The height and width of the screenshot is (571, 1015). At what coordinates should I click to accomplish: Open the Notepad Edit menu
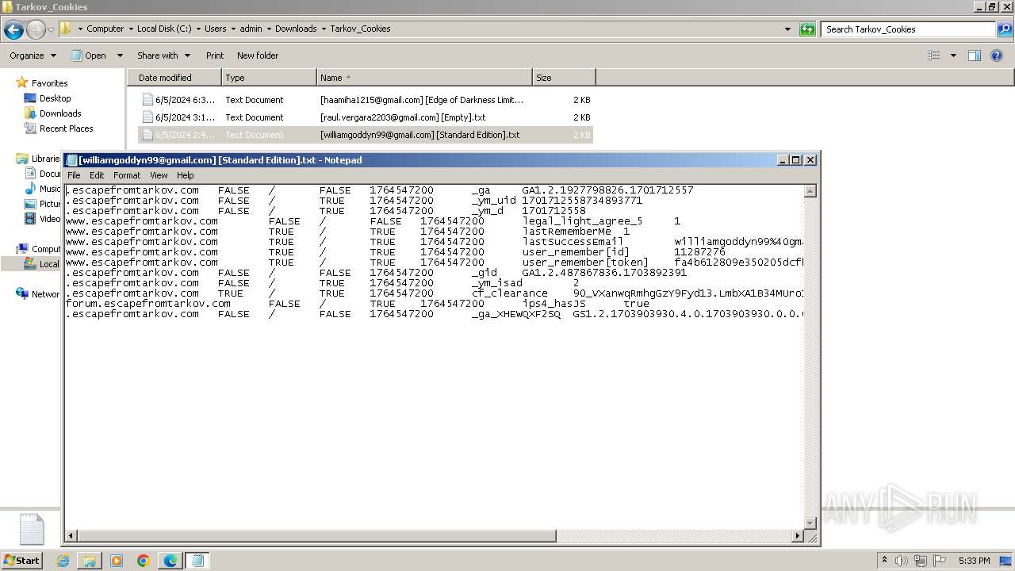[x=97, y=175]
